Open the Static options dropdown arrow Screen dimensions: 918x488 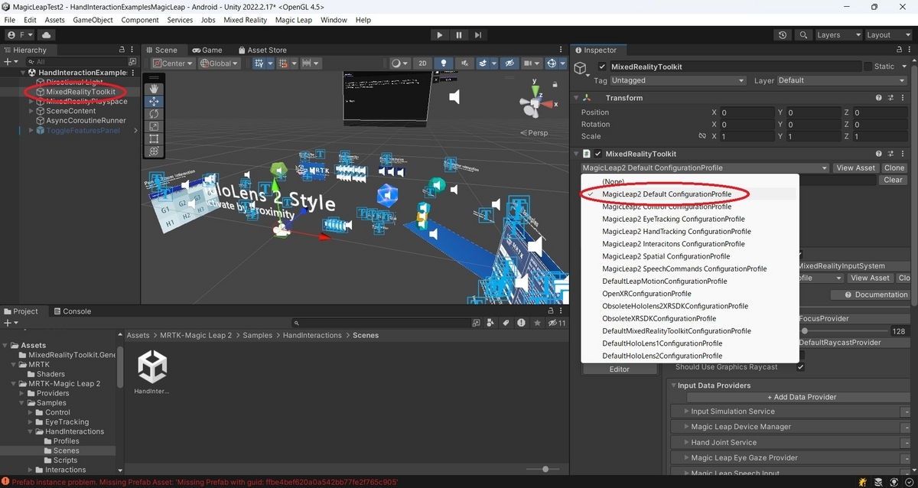(x=903, y=67)
